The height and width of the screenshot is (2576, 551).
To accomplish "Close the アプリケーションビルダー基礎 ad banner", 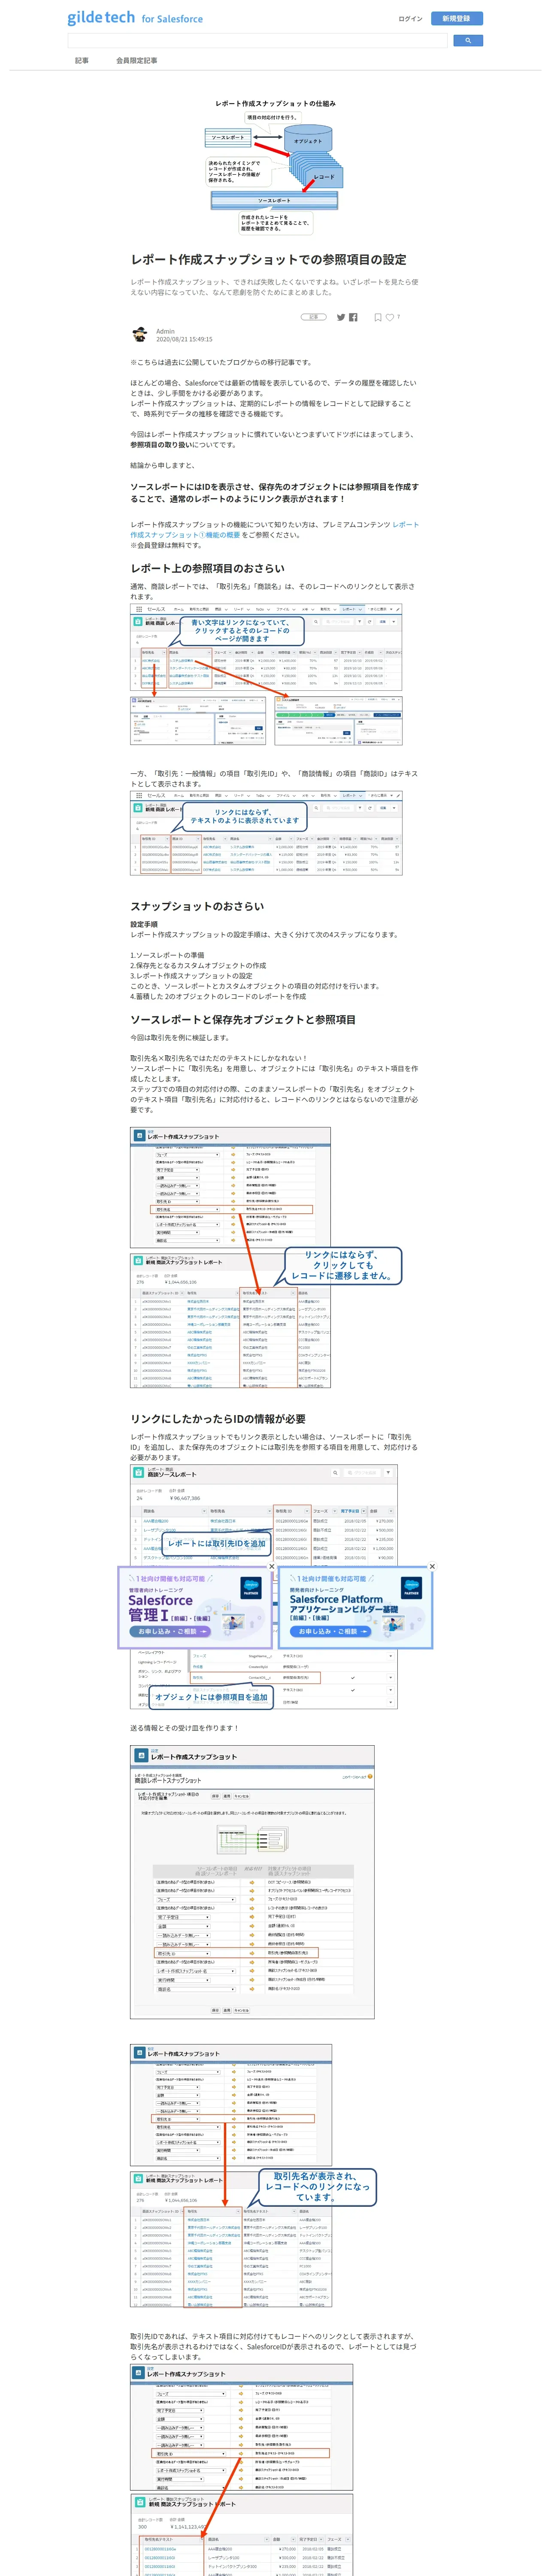I will click(x=432, y=1567).
